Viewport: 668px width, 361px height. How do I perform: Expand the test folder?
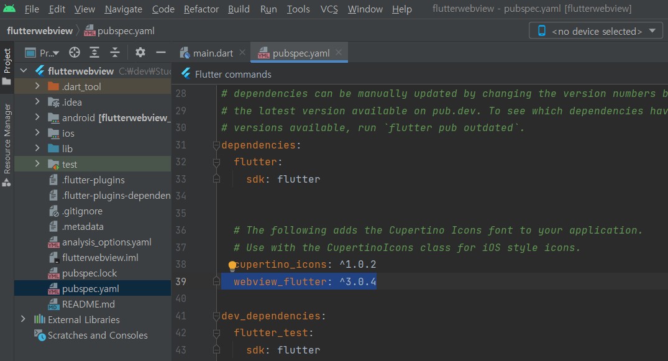pyautogui.click(x=37, y=163)
